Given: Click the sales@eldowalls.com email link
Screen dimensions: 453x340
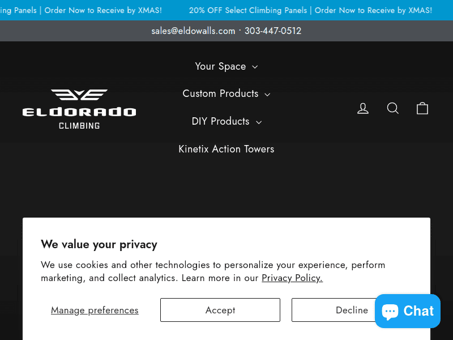Looking at the screenshot, I should click(193, 31).
